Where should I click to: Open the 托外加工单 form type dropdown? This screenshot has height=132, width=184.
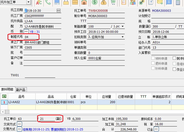click(28, 2)
